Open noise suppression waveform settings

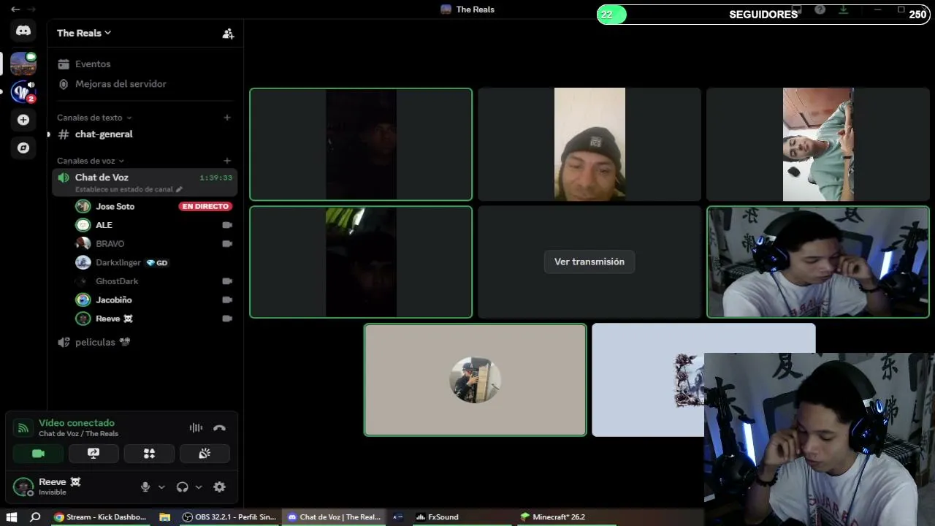click(196, 428)
